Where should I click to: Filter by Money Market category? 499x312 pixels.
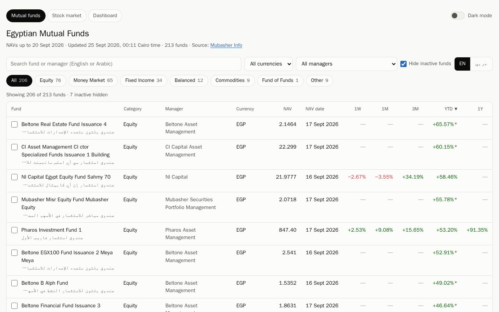tap(93, 80)
